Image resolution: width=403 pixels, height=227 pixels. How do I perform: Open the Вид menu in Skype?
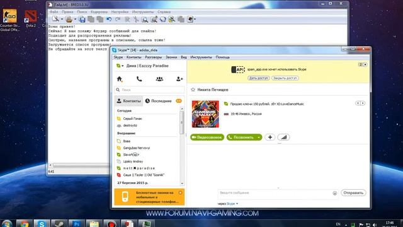click(x=183, y=57)
